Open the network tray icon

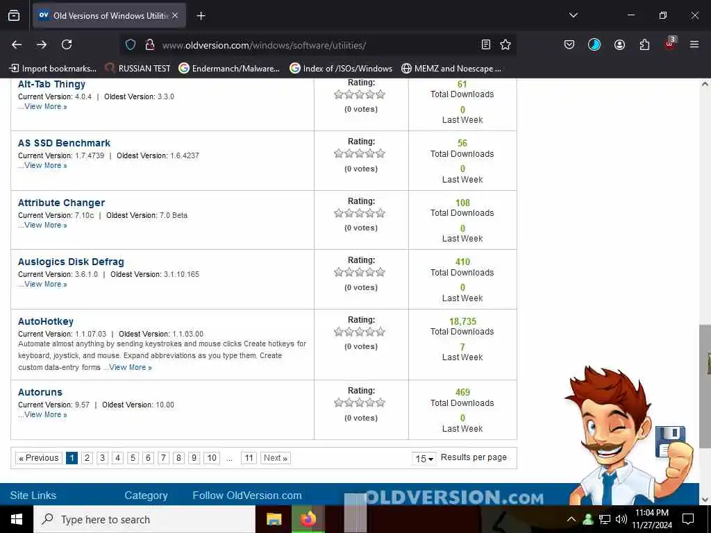(605, 519)
